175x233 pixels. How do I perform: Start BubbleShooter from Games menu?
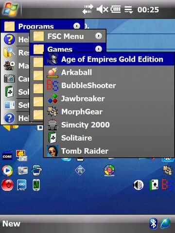[109, 85]
